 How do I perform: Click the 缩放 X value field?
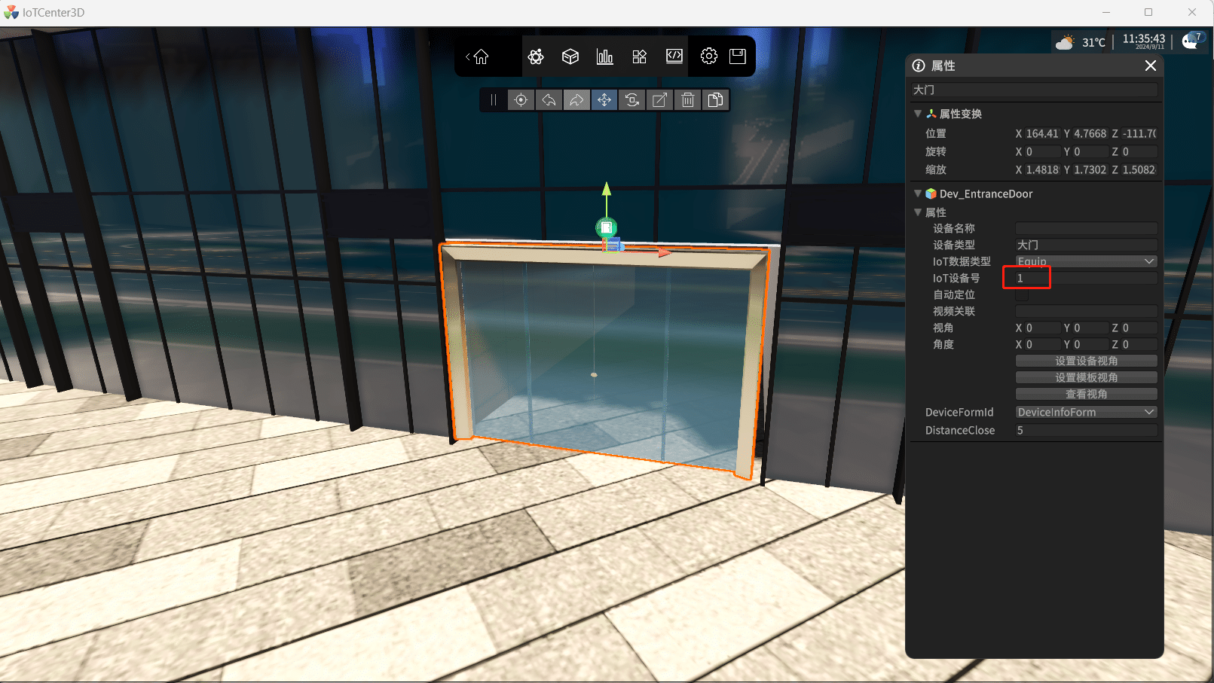tap(1042, 169)
